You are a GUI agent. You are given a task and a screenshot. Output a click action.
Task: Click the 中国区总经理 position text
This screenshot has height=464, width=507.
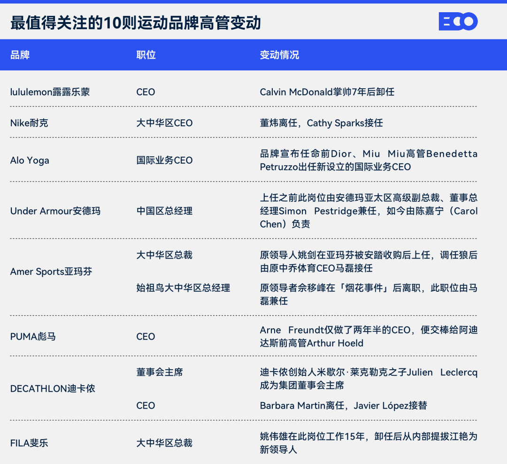(164, 211)
